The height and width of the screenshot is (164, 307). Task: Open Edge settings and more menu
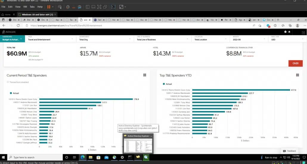(x=305, y=25)
